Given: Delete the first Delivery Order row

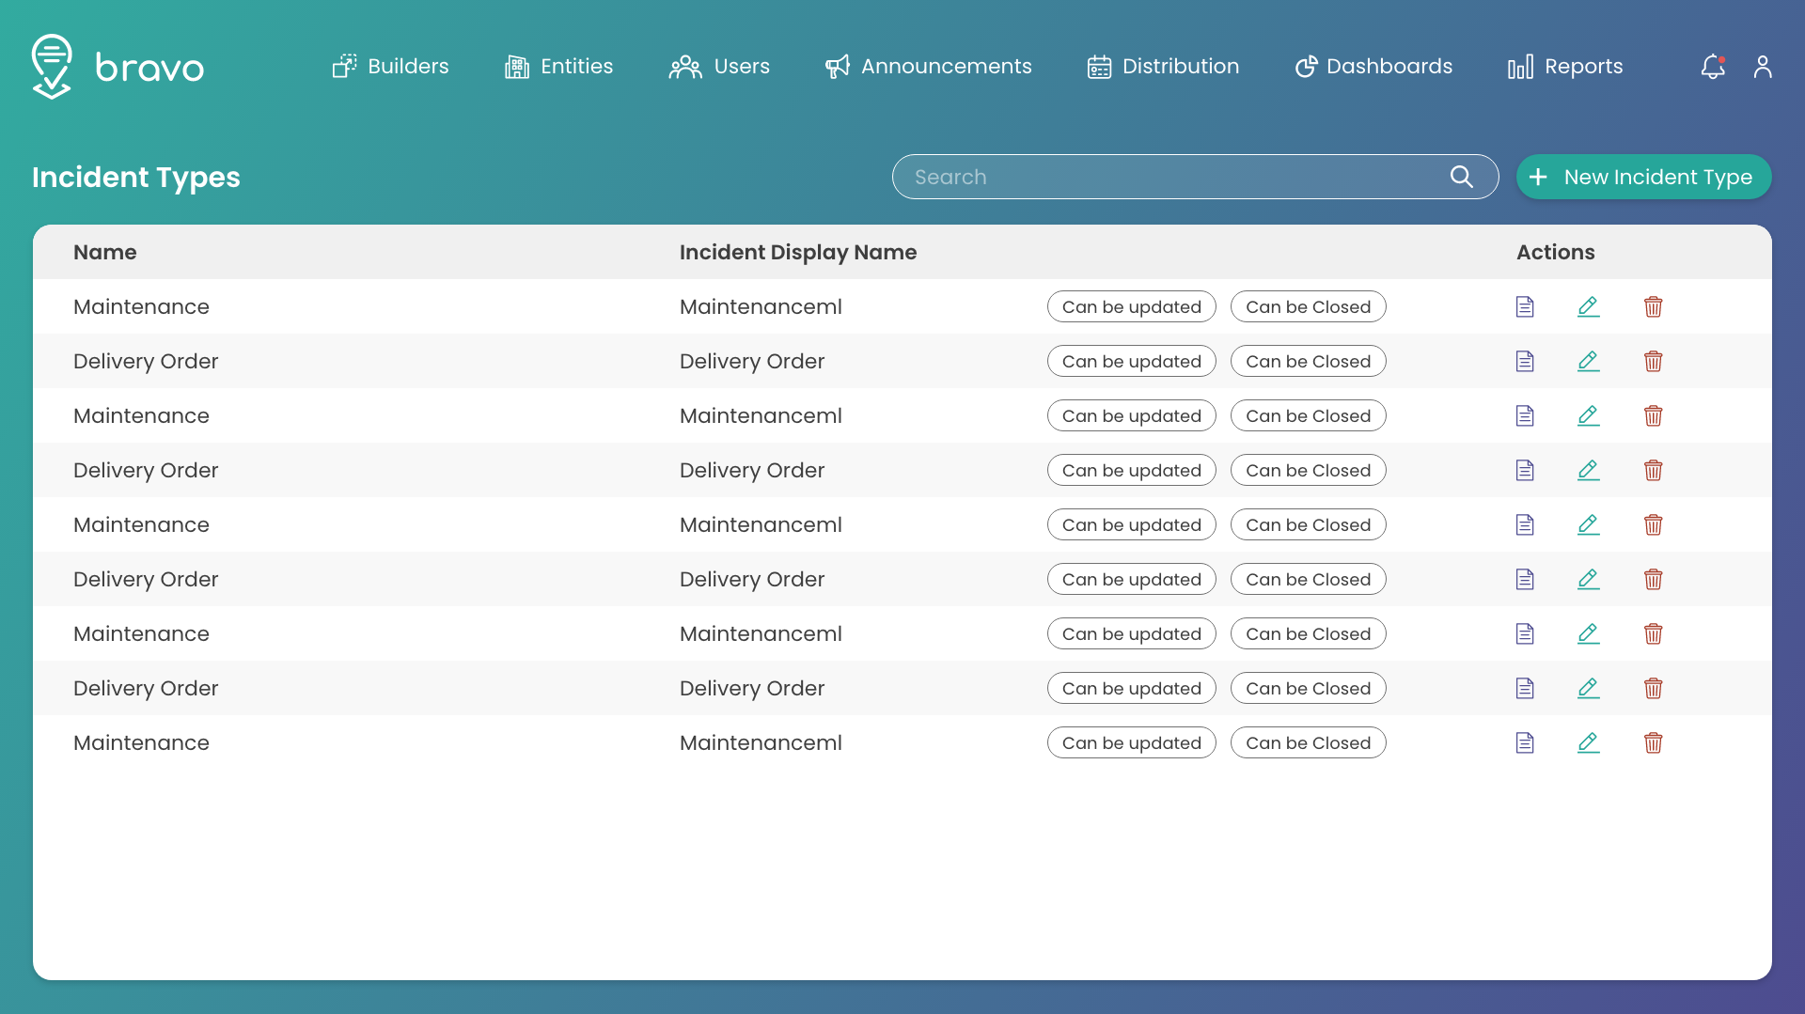Looking at the screenshot, I should (1654, 361).
